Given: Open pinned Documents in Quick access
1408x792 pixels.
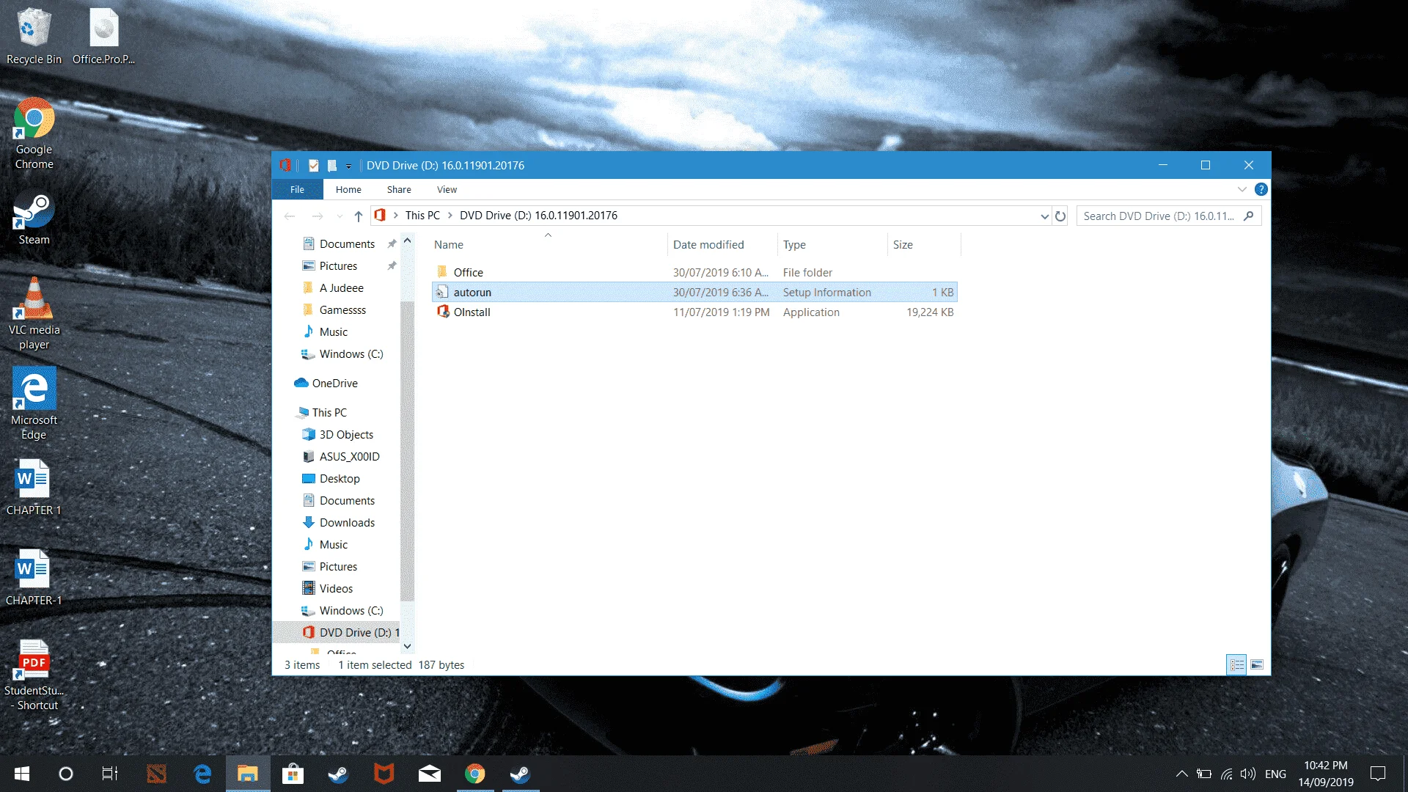Looking at the screenshot, I should (347, 244).
